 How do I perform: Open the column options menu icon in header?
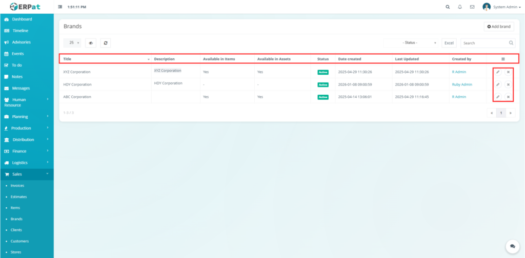point(503,59)
